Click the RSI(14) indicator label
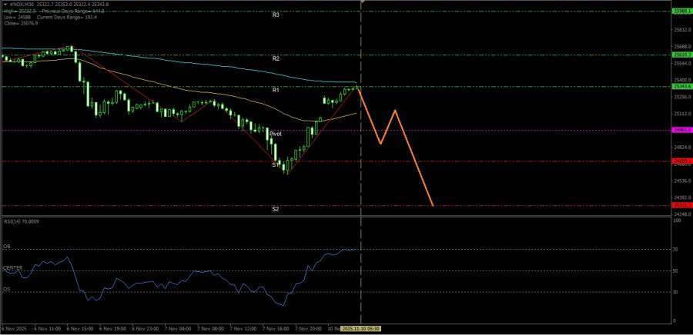Viewport: 693px width, 335px height. [22, 221]
